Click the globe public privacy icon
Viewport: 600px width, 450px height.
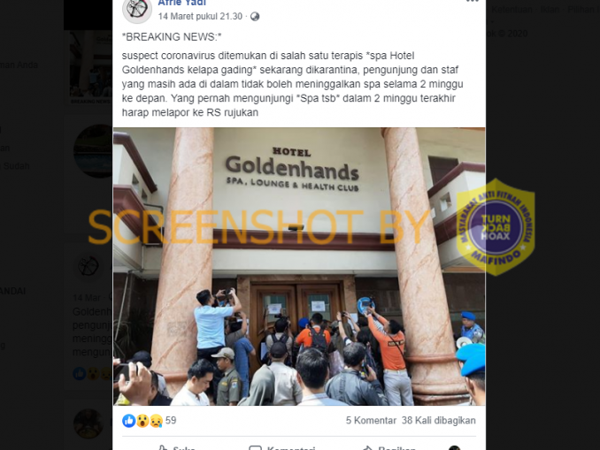click(x=255, y=17)
